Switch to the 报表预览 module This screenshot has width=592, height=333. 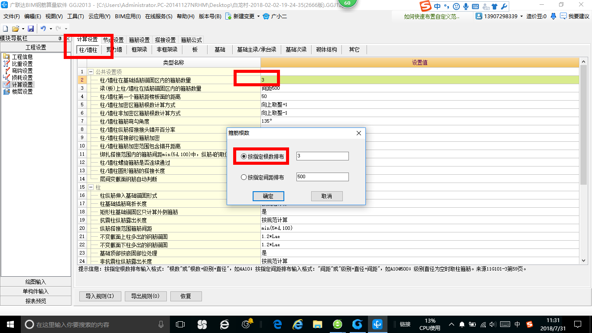(x=36, y=301)
